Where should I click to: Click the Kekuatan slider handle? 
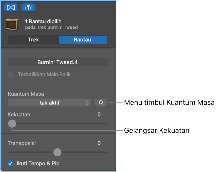12,124
